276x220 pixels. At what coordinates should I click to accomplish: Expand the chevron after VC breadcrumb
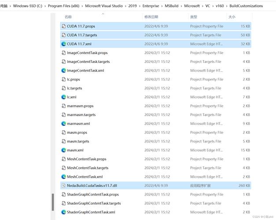pos(213,6)
